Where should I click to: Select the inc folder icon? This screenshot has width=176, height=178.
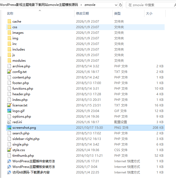pyautogui.click(x=9, y=44)
